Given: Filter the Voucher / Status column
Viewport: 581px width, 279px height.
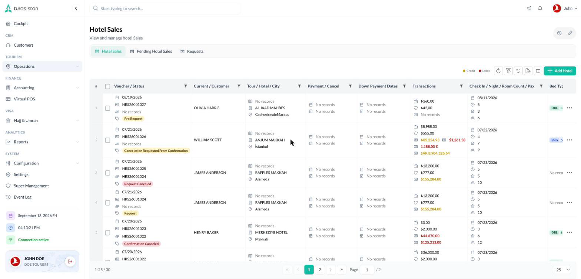Looking at the screenshot, I should (x=186, y=86).
